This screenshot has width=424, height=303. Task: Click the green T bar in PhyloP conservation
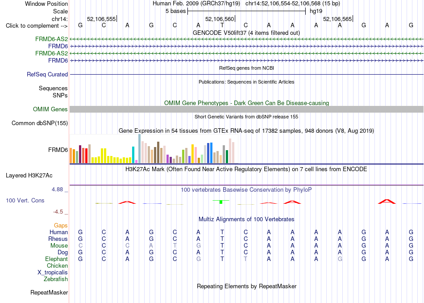point(221,202)
